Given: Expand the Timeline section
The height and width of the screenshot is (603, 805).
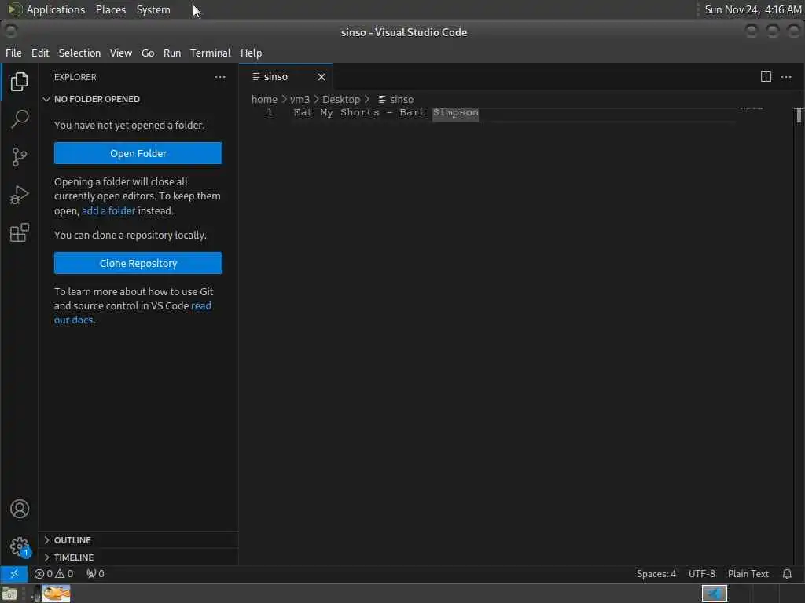Looking at the screenshot, I should 138,557.
